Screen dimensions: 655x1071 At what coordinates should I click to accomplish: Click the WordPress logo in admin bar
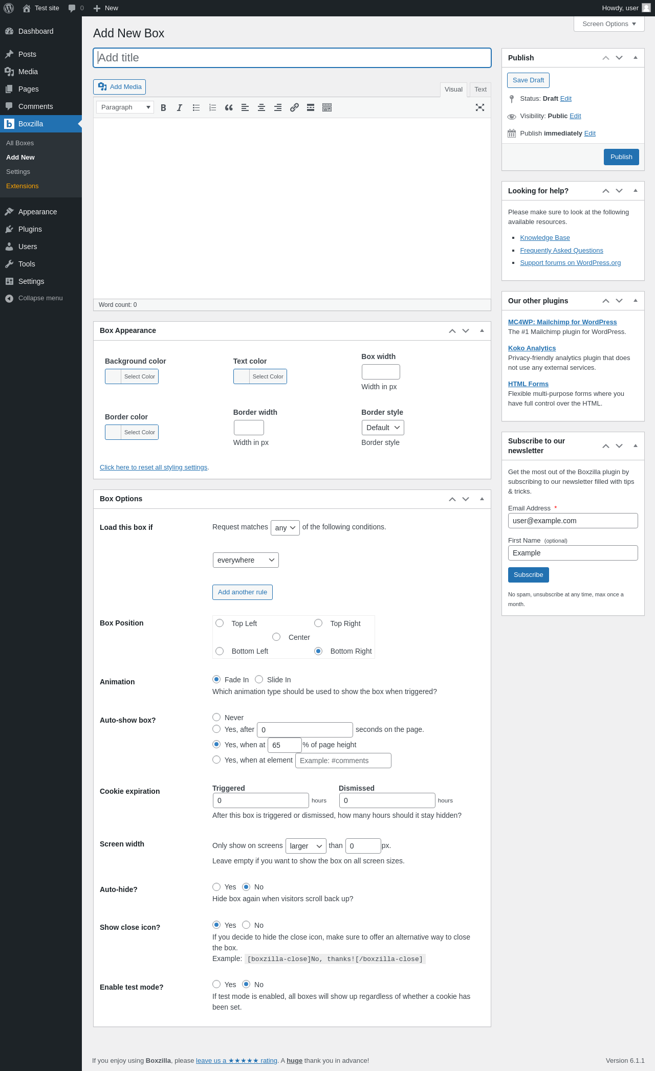click(9, 8)
